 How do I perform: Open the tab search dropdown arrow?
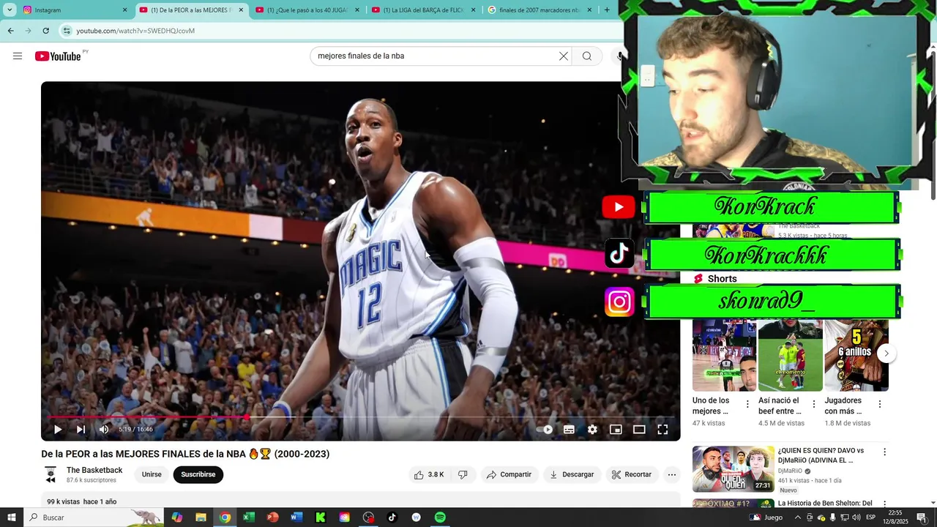click(10, 10)
